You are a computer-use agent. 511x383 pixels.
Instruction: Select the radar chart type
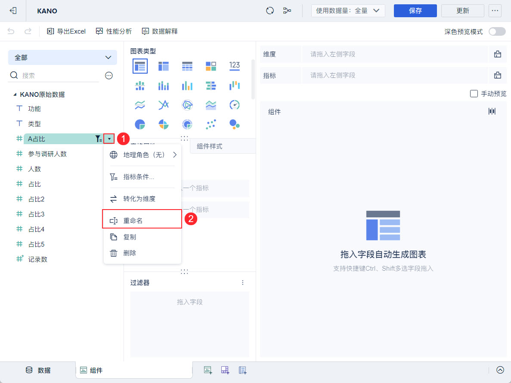click(187, 105)
